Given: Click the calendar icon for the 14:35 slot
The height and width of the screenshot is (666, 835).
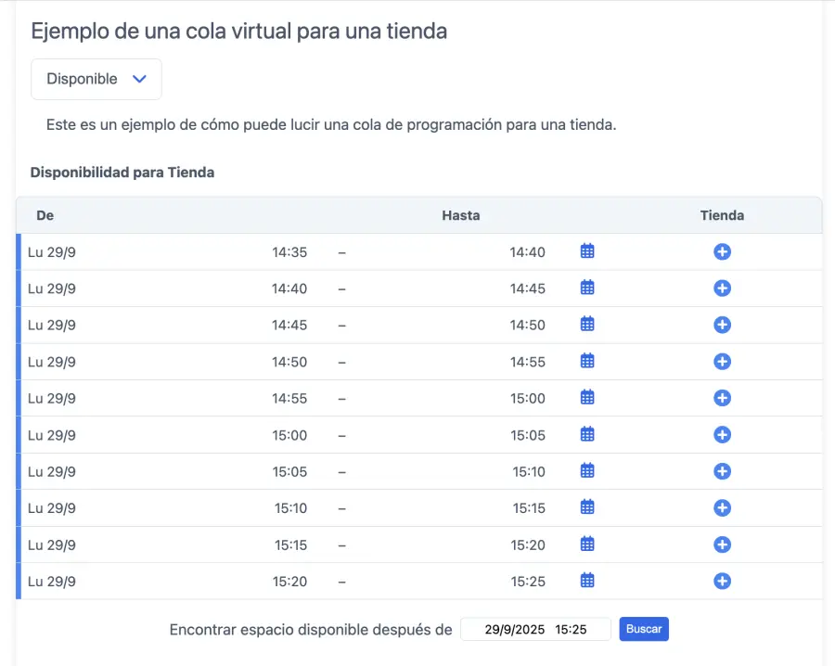Looking at the screenshot, I should tap(586, 251).
